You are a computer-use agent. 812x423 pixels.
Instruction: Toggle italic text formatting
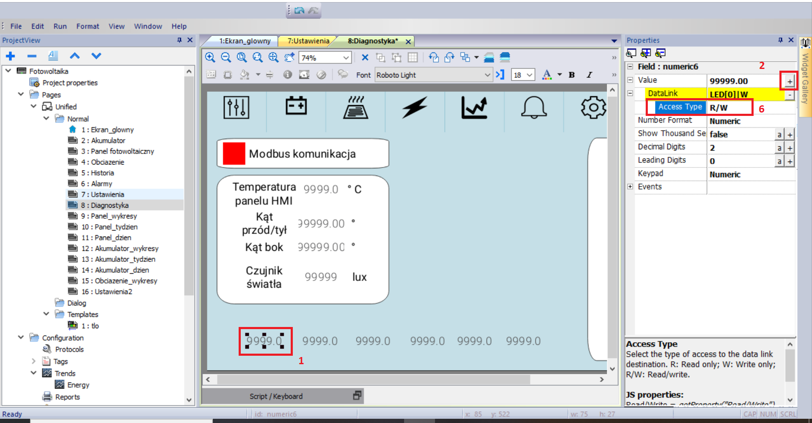(589, 75)
